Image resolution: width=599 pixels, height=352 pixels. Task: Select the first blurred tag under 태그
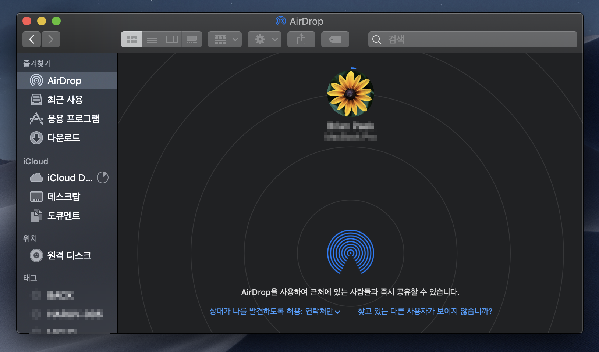[x=67, y=295]
